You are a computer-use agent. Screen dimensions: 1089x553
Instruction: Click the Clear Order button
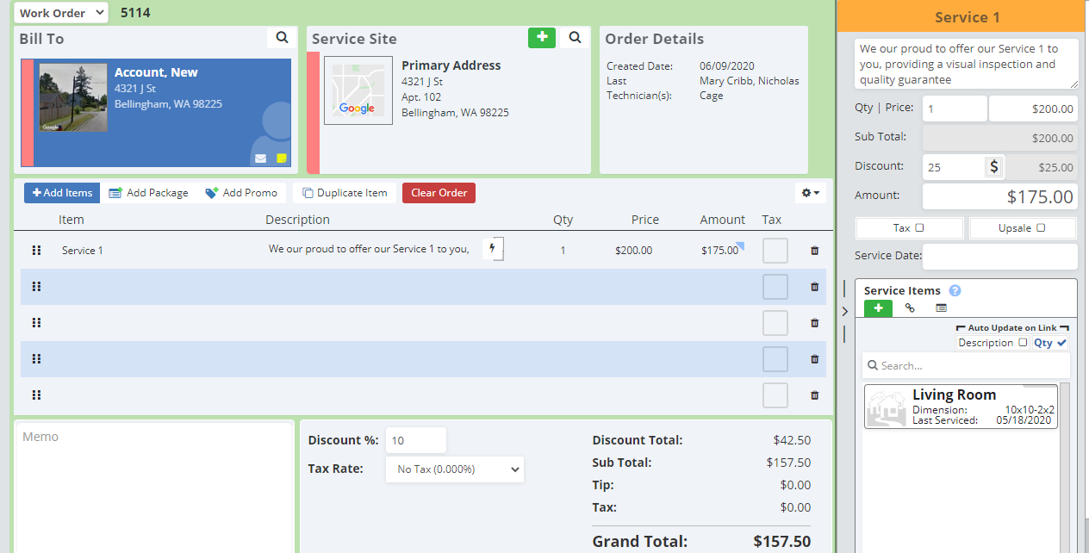(x=439, y=193)
